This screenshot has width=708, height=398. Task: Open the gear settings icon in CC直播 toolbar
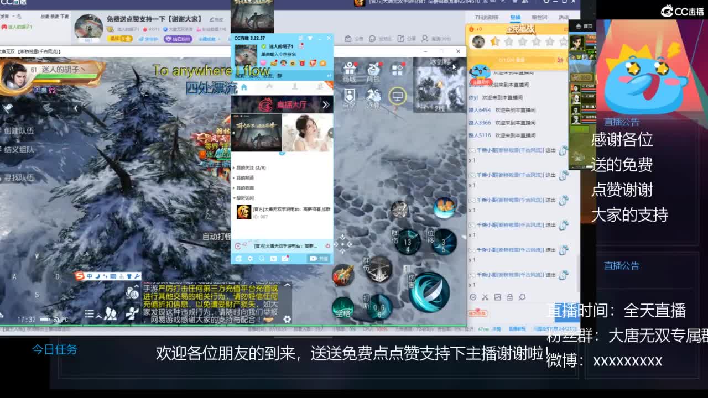(x=250, y=259)
